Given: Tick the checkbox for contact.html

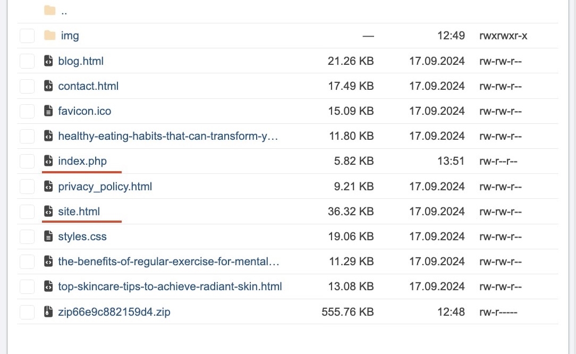Looking at the screenshot, I should pos(27,86).
